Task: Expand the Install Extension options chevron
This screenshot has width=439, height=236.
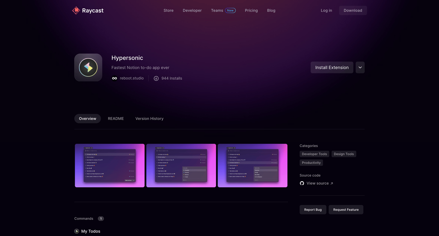Action: click(x=360, y=68)
